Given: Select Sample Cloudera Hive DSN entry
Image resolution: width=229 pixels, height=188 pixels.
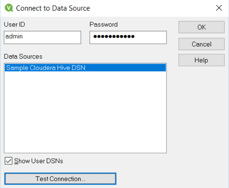Looking at the screenshot, I should click(x=85, y=68).
